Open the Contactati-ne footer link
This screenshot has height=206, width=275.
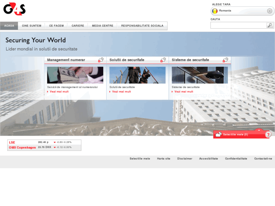[x=263, y=159]
